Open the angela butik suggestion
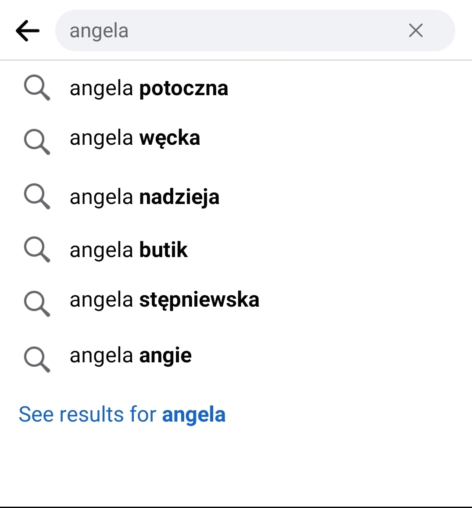The height and width of the screenshot is (508, 472). (129, 250)
